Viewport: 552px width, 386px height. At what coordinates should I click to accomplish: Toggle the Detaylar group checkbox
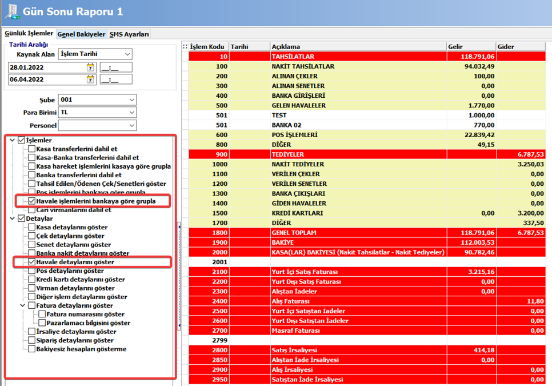[x=22, y=218]
